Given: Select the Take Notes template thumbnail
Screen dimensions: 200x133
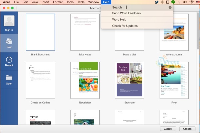Looking at the screenshot, I should click(x=85, y=32).
